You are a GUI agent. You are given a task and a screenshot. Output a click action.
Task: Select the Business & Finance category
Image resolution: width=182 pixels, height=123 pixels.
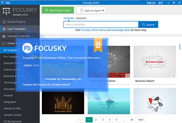tap(20, 76)
